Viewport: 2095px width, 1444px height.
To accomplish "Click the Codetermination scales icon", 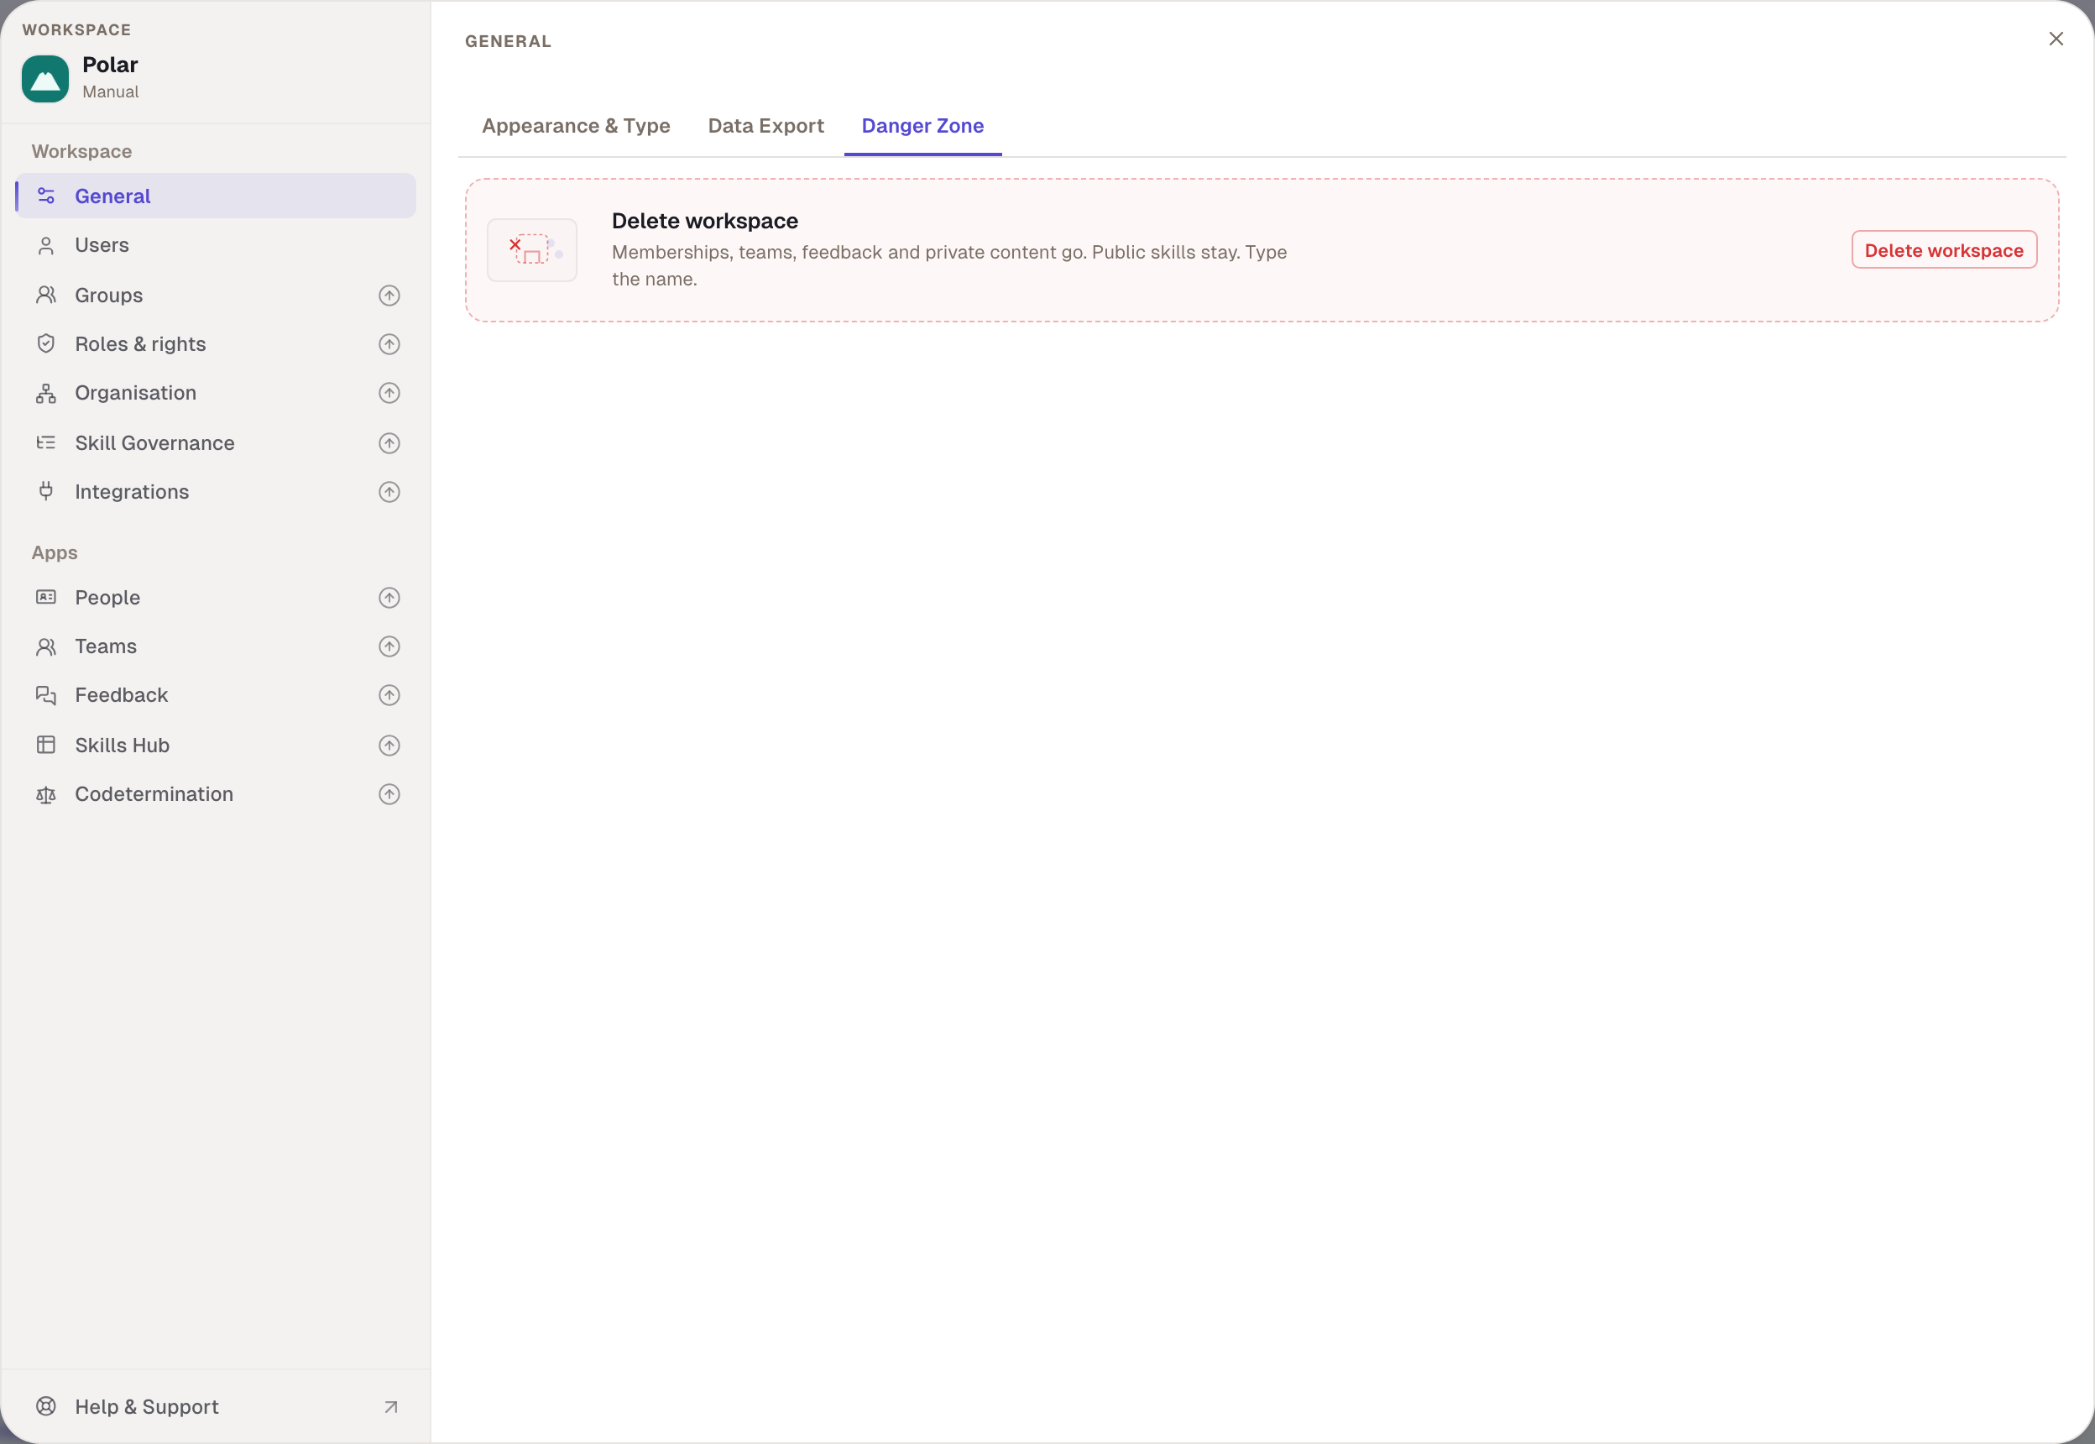I will coord(46,794).
